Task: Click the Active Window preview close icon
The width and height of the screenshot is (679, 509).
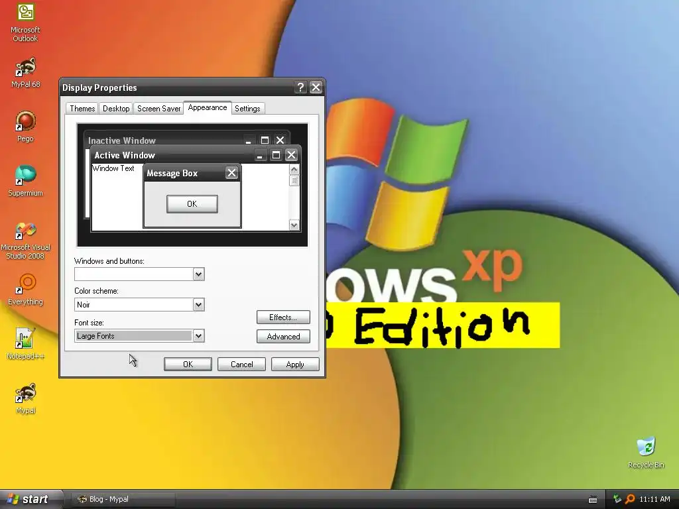Action: coord(292,155)
